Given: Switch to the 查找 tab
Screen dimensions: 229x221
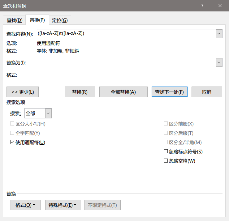Looking at the screenshot, I should (x=15, y=20).
